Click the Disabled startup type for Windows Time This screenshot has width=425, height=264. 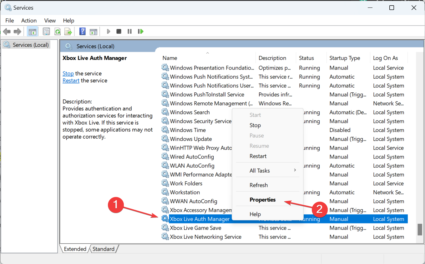(x=340, y=130)
